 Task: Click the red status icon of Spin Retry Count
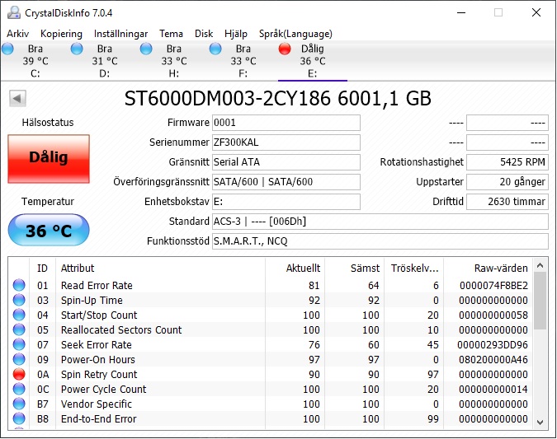coord(19,375)
